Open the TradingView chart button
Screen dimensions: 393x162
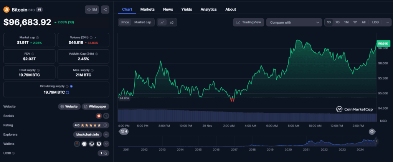(x=249, y=22)
